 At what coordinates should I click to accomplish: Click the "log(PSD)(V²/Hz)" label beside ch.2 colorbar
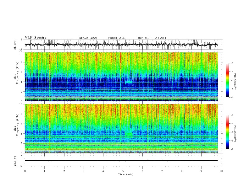tap(235, 134)
